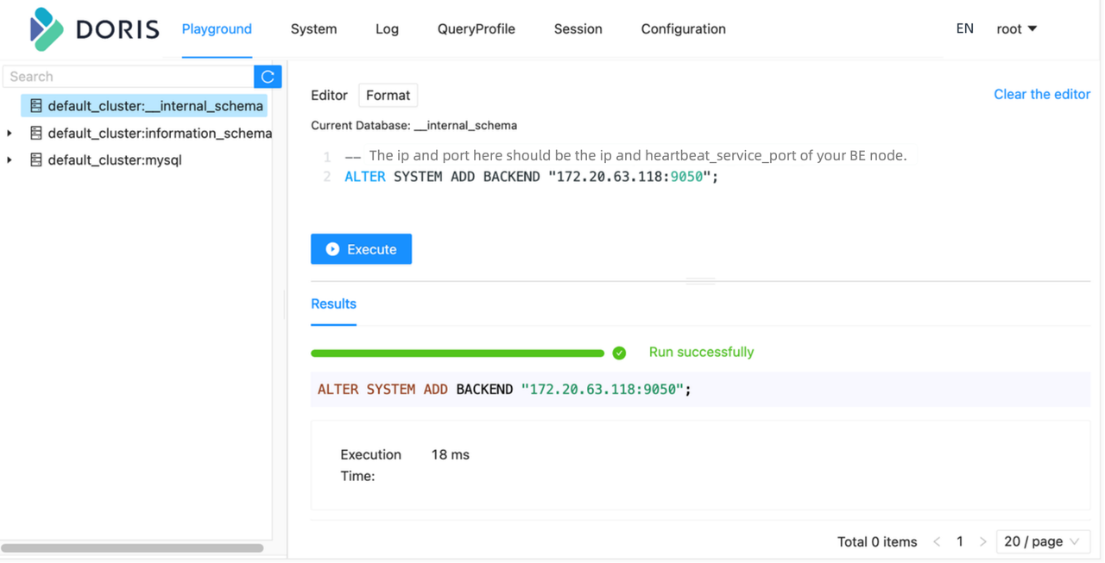Viewport: 1105px width, 563px height.
Task: Open the QueryProfile tab
Action: click(476, 28)
